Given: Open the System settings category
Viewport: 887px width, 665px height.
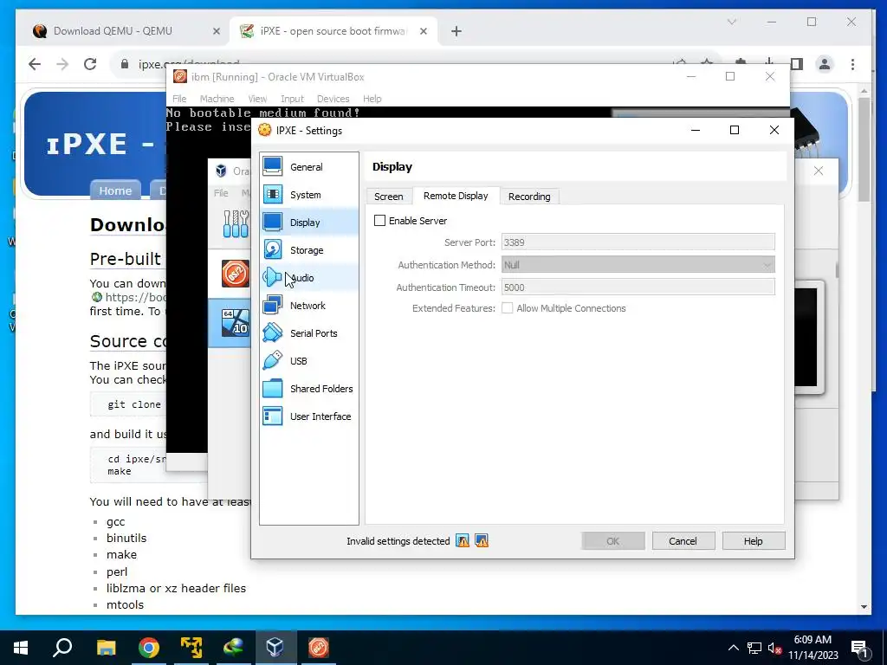Looking at the screenshot, I should pos(309,195).
